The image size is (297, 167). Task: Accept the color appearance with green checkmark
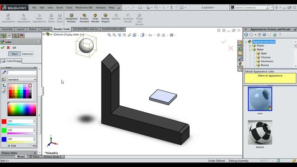(3, 47)
